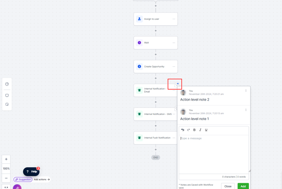Click the redo icon in note editor
The image size is (282, 189).
coord(189,130)
